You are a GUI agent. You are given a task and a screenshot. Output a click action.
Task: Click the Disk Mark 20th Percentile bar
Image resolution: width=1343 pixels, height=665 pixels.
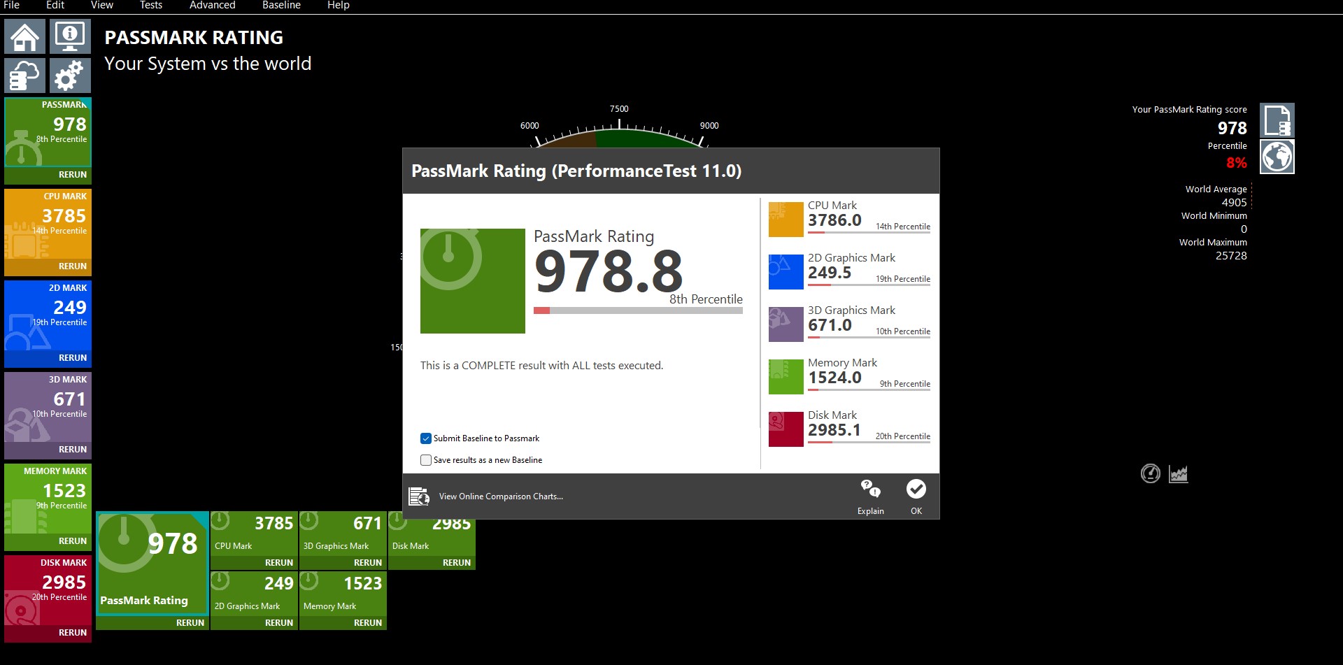[869, 442]
